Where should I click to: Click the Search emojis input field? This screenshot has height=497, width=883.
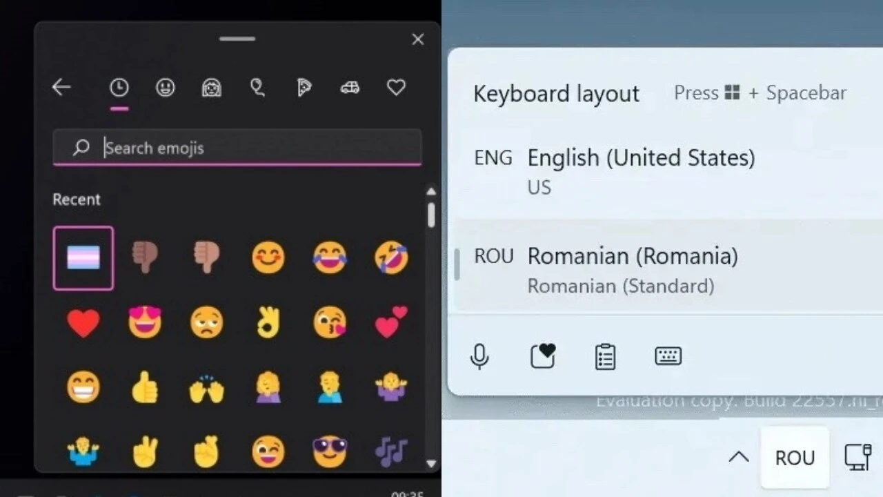tap(237, 148)
